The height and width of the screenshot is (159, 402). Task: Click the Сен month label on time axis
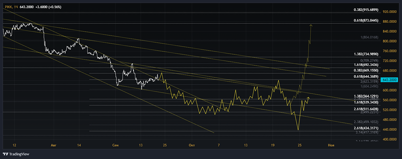[115, 145]
